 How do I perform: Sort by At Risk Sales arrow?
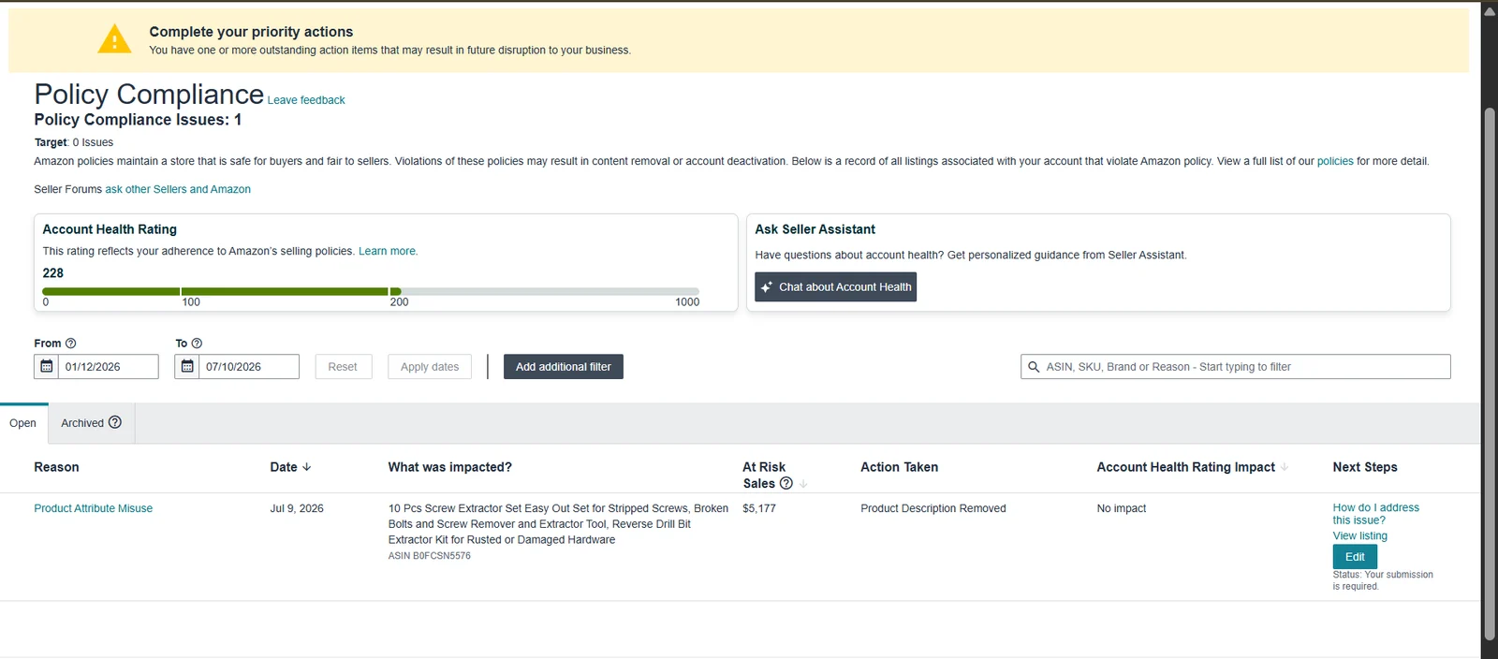point(803,484)
